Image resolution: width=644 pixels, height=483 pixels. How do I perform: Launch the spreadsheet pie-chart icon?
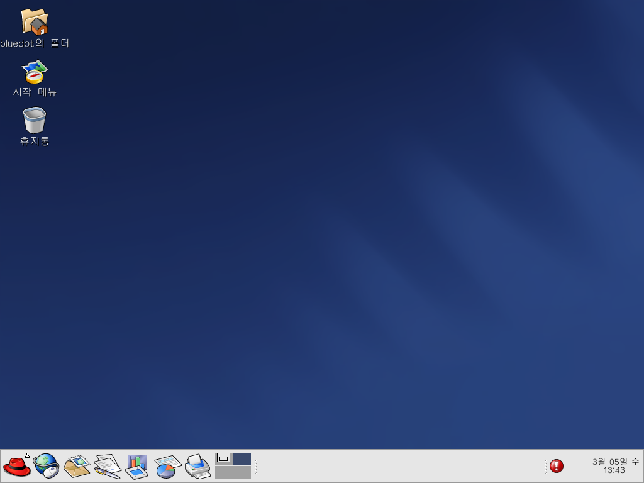coord(167,466)
